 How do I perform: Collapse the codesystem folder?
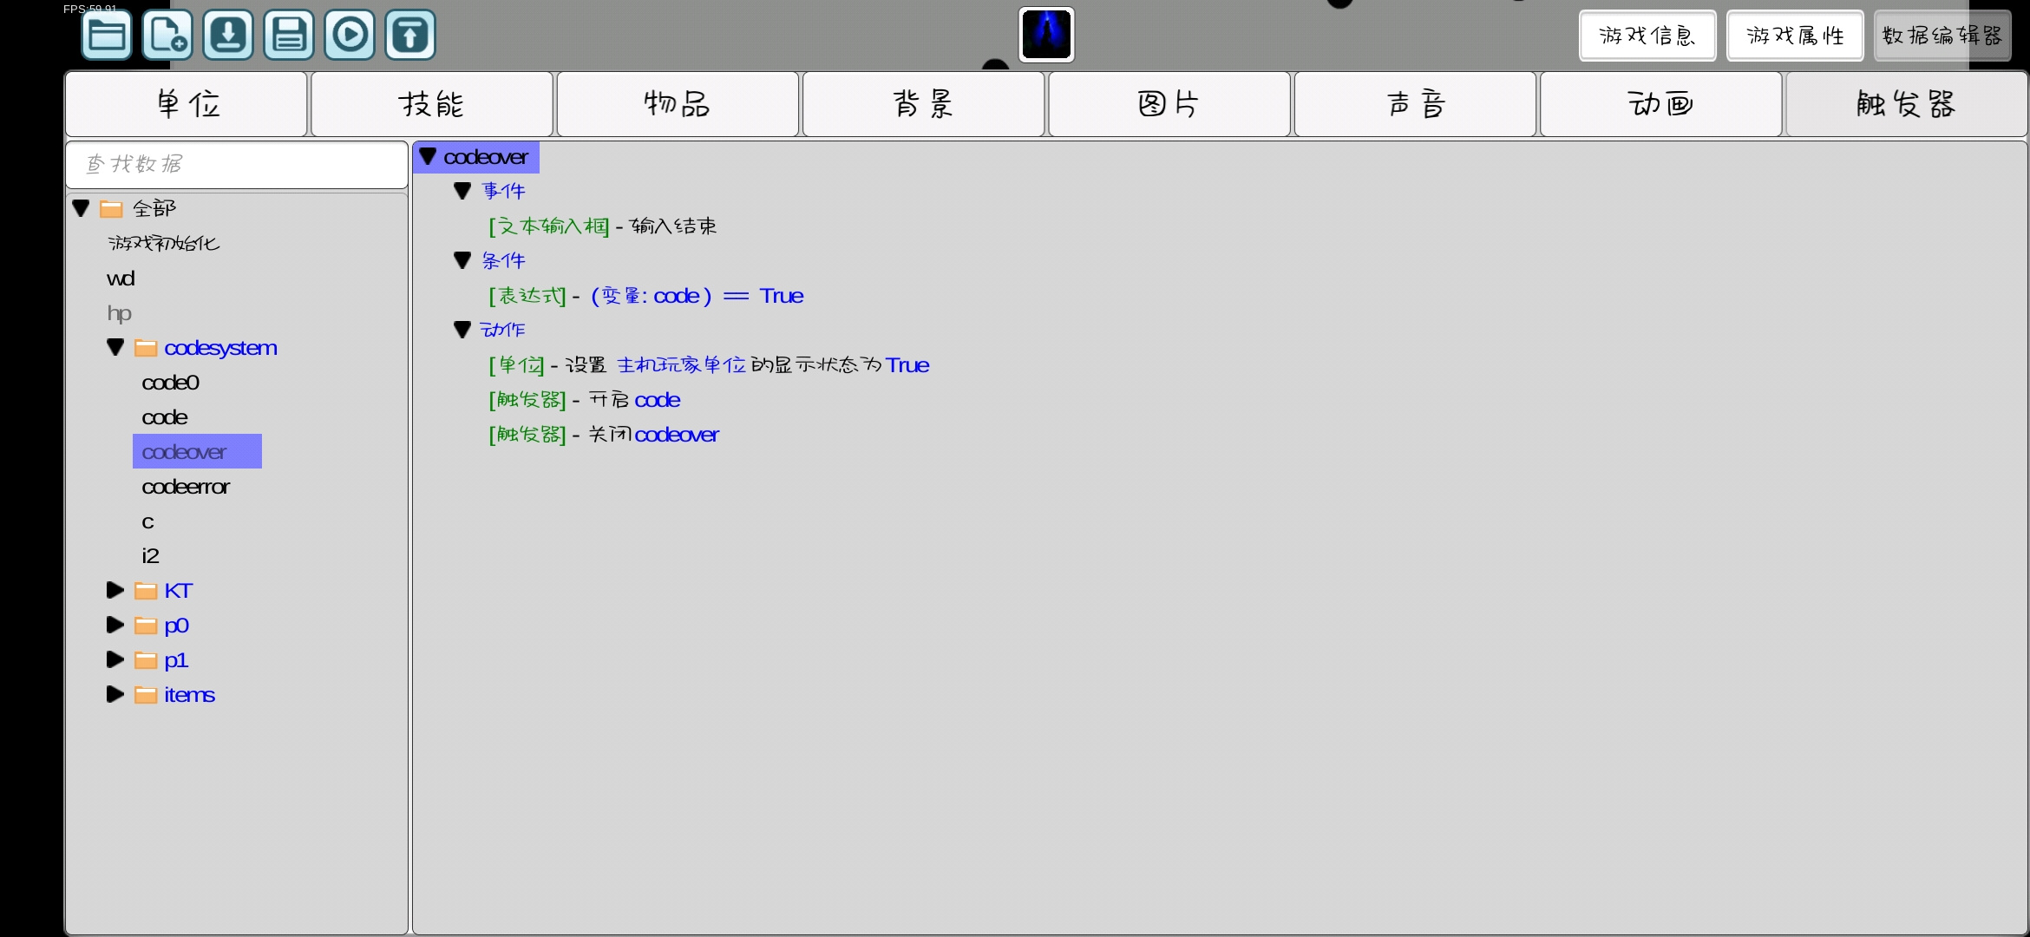pos(115,347)
